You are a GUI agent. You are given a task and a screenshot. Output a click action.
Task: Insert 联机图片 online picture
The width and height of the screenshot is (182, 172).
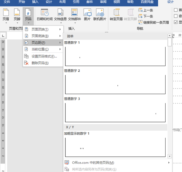tap(100, 14)
